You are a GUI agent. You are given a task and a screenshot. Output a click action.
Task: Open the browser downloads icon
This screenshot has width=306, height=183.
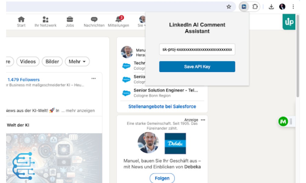tap(271, 7)
